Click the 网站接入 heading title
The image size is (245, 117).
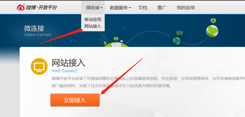(x=68, y=63)
